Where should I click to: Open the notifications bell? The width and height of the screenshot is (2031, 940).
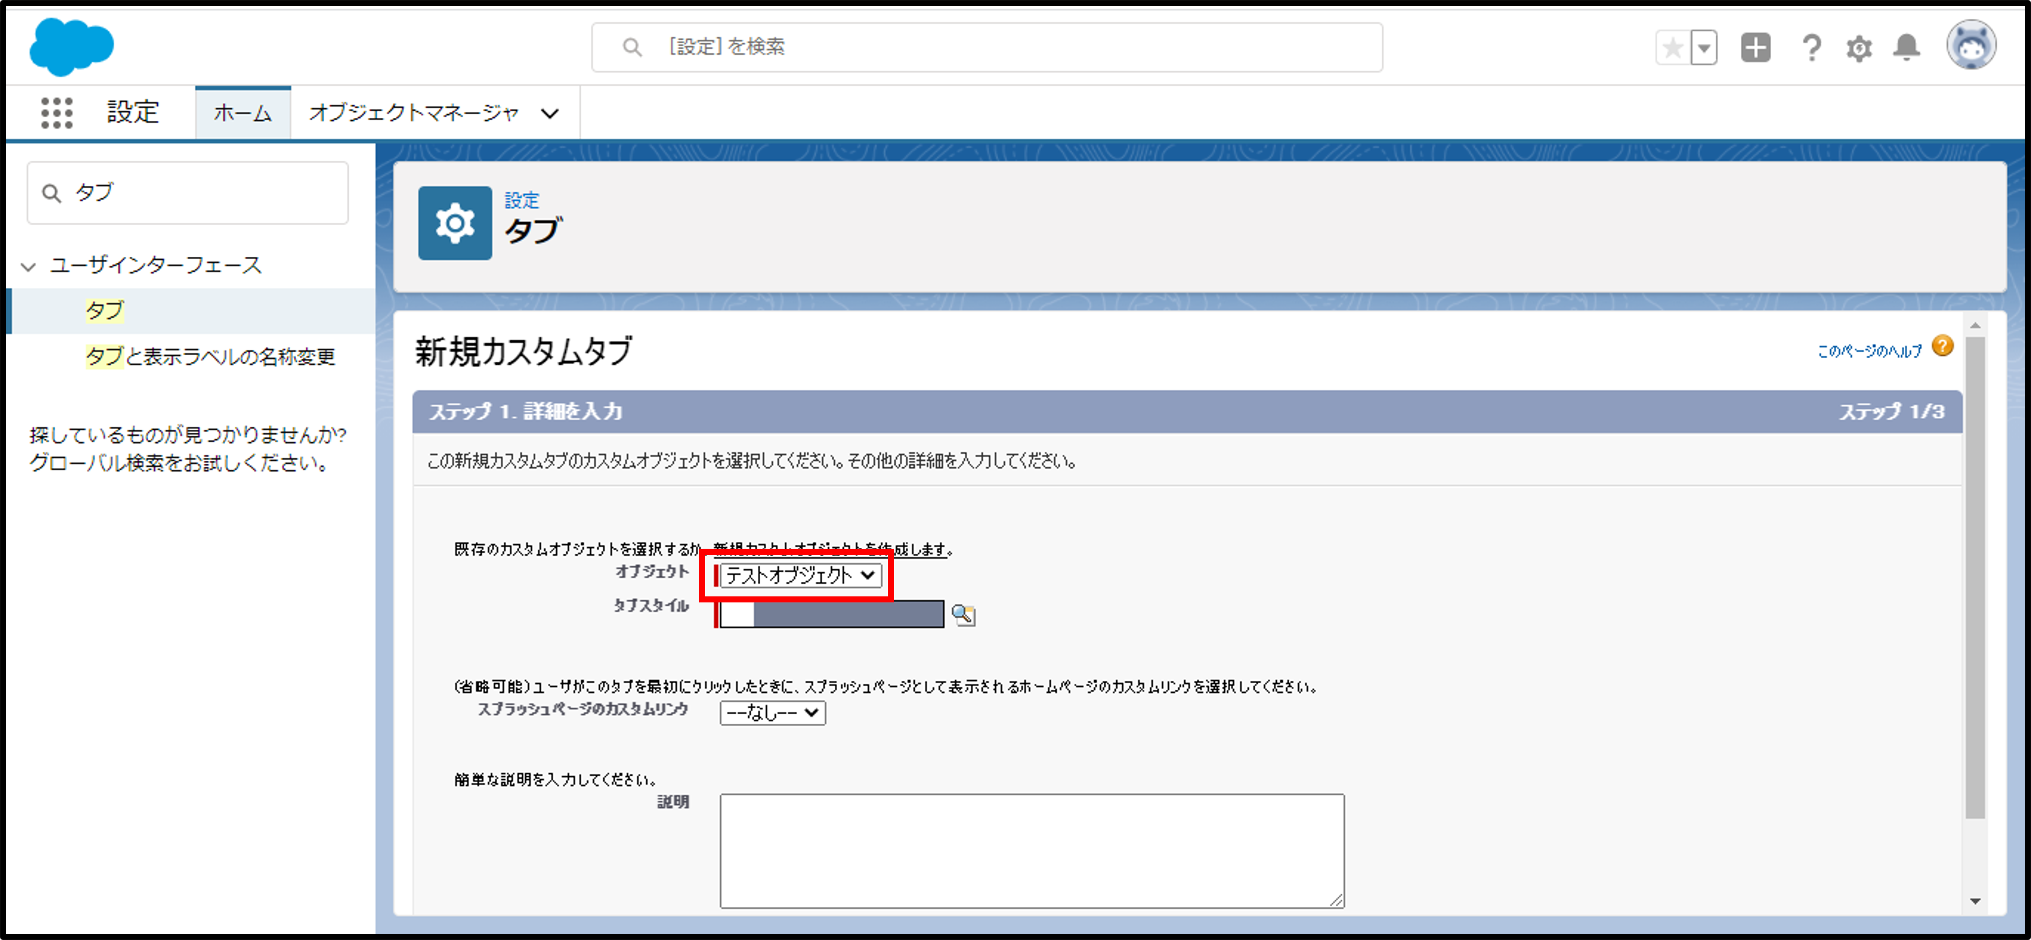[1905, 48]
